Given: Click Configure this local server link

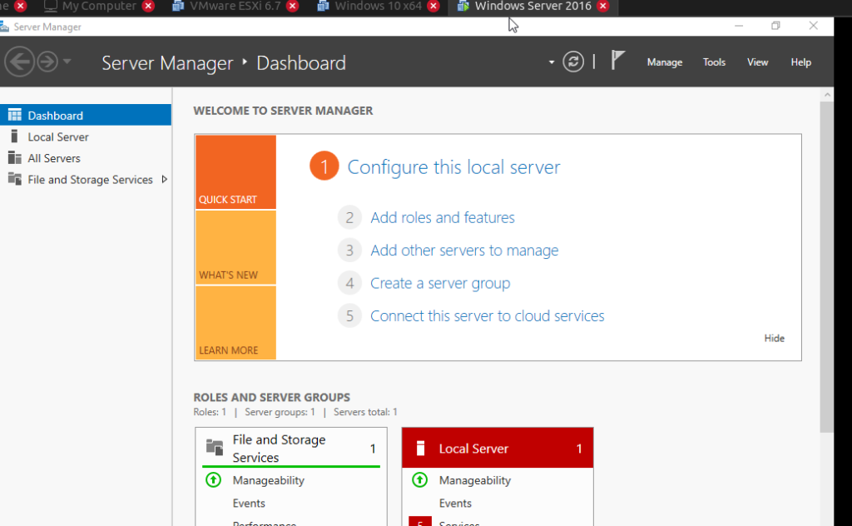Looking at the screenshot, I should (453, 167).
